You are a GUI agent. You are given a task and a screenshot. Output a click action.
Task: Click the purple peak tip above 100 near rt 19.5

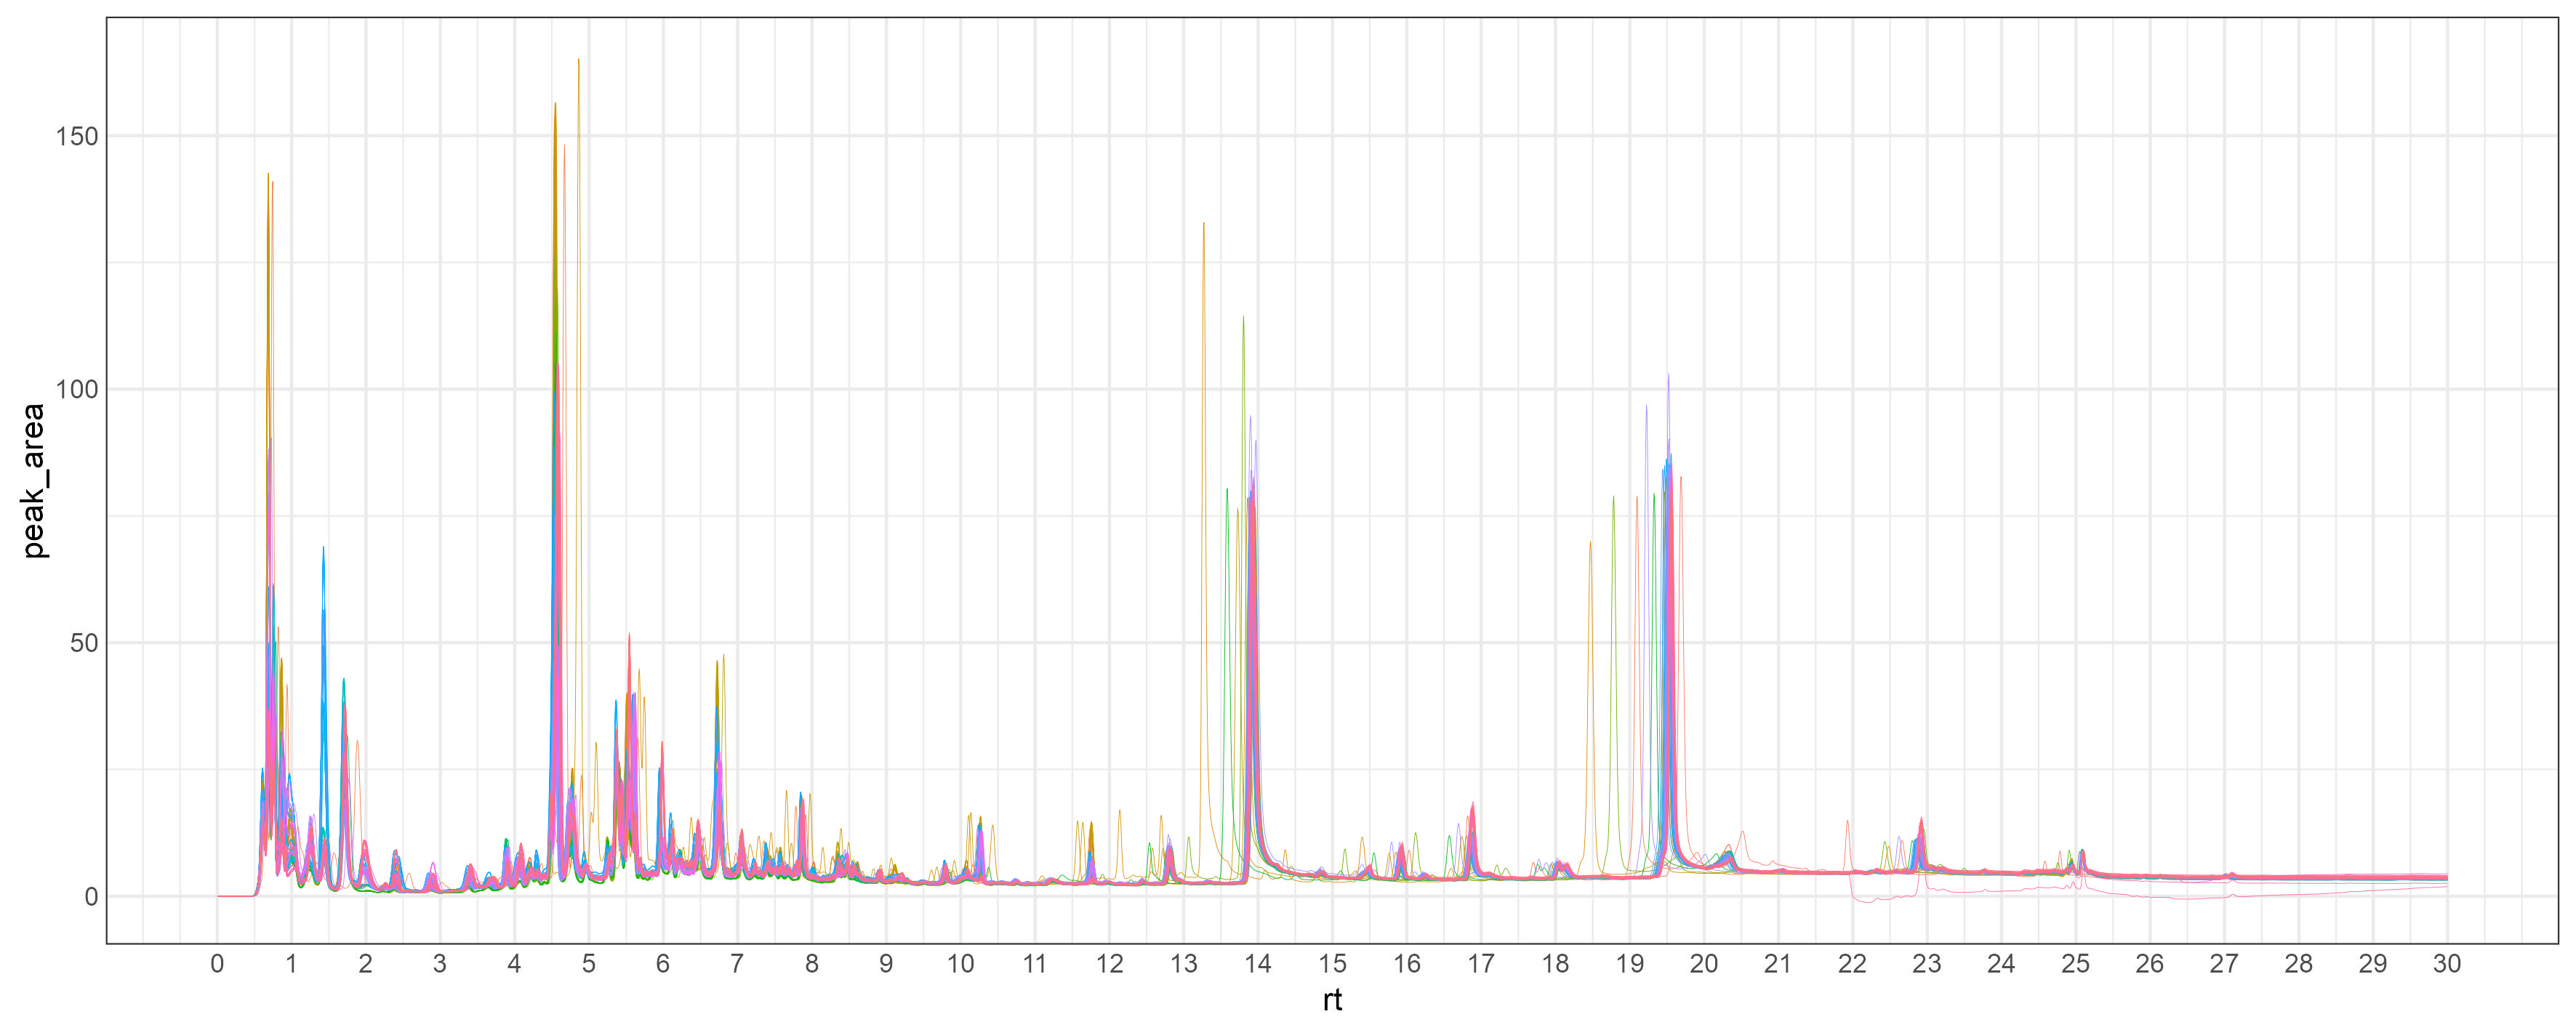tap(1668, 375)
